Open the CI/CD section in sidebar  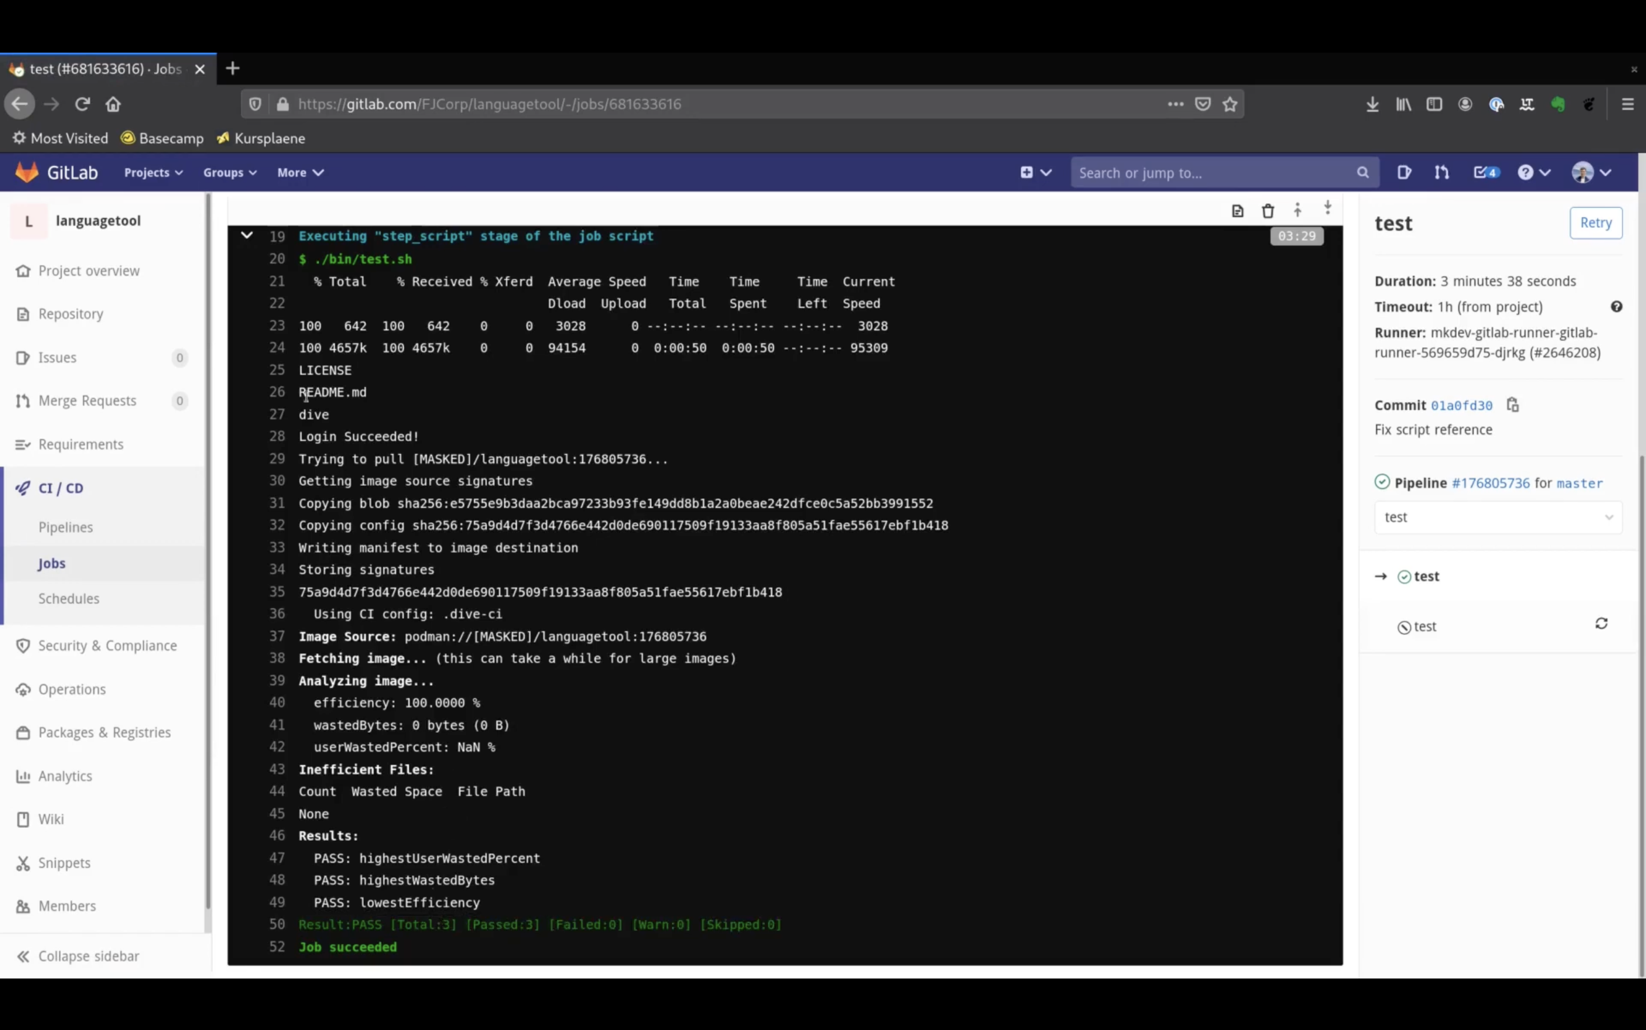[60, 488]
